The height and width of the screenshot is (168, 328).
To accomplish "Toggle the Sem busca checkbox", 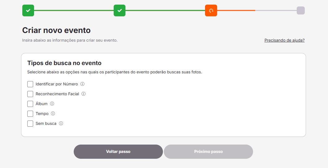I will 30,124.
